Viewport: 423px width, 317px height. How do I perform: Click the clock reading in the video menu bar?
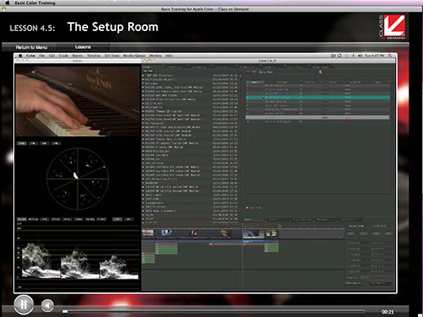[x=375, y=56]
